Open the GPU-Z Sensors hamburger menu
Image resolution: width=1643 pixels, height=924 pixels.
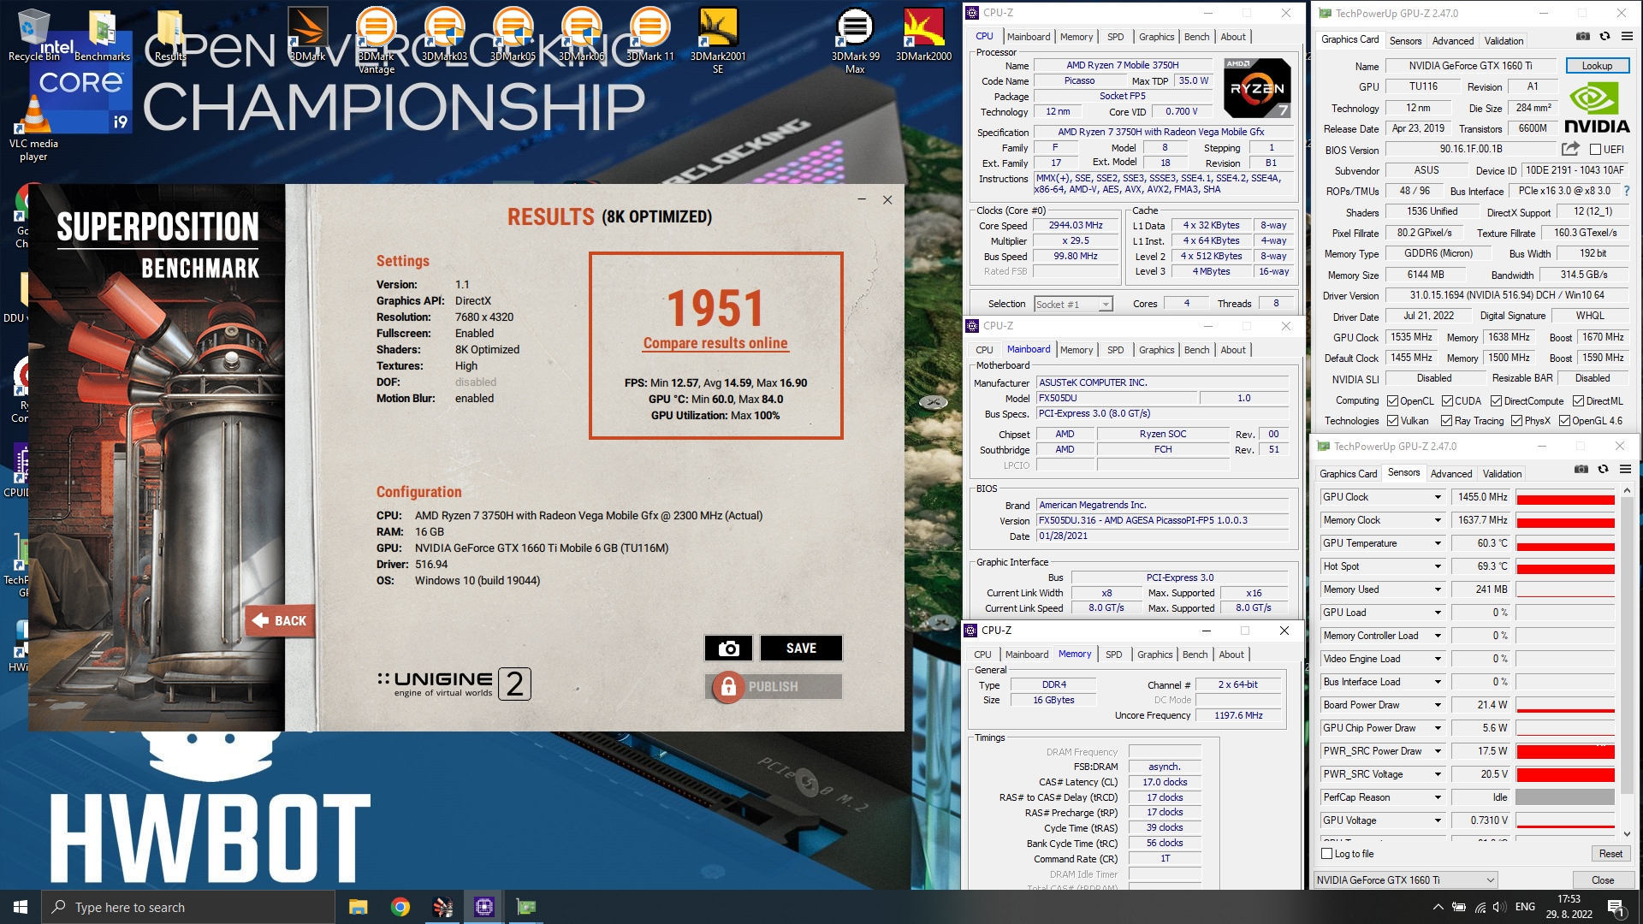[1625, 469]
